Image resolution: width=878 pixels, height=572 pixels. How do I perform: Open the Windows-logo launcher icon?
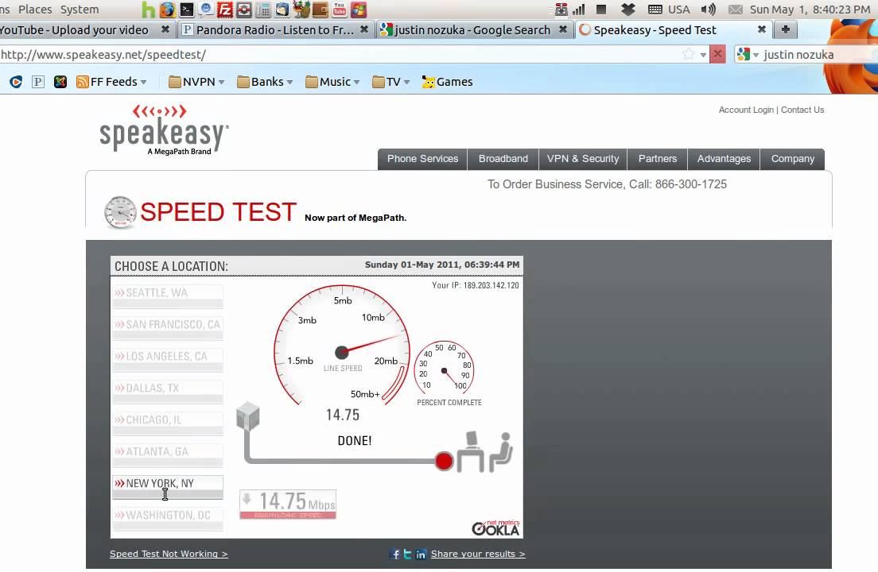[359, 10]
